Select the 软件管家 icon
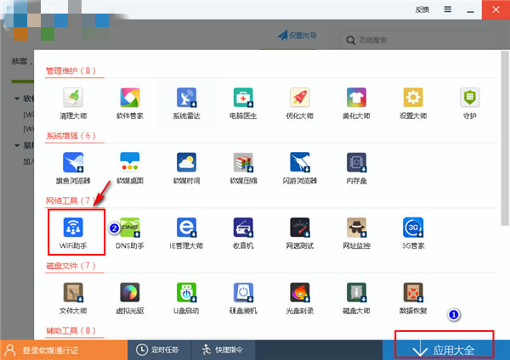This screenshot has width=510, height=360. [x=130, y=104]
